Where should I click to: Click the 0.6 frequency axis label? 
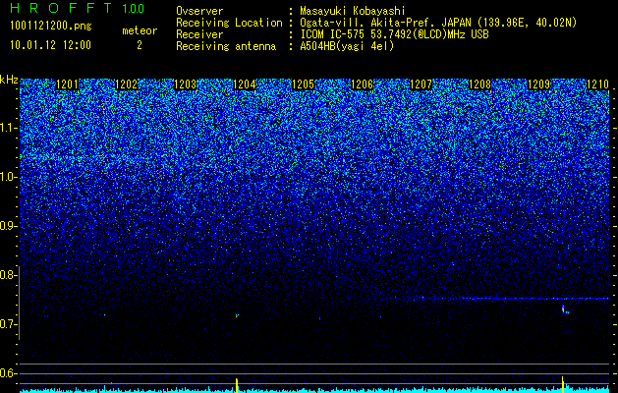tap(9, 373)
